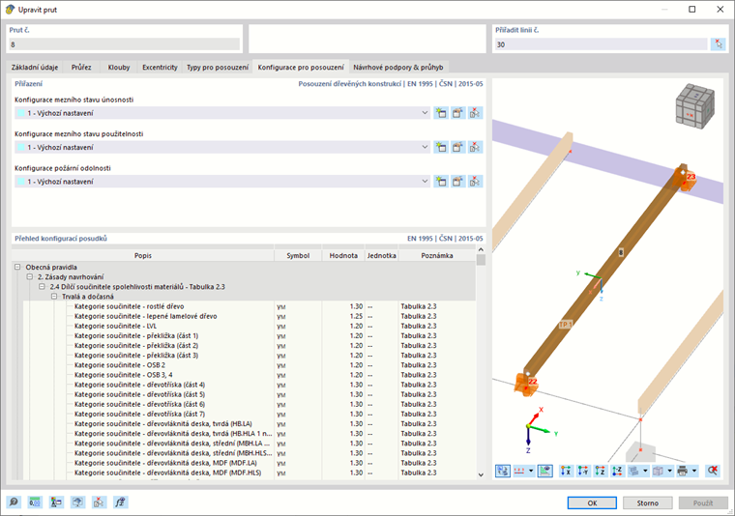Open the units and decimal places icon
This screenshot has width=735, height=516.
(x=34, y=502)
